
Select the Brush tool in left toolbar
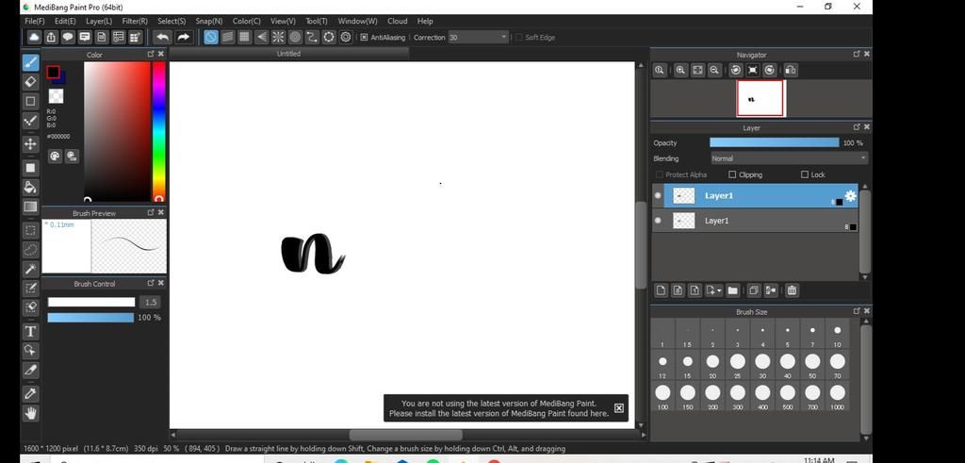pyautogui.click(x=30, y=62)
